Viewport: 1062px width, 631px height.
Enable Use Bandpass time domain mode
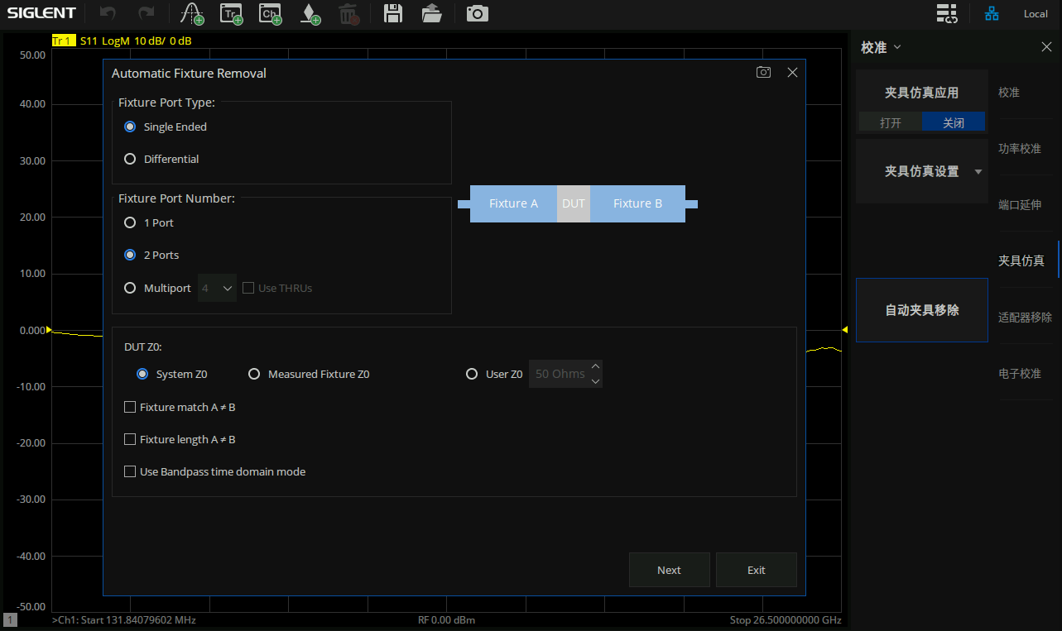130,471
